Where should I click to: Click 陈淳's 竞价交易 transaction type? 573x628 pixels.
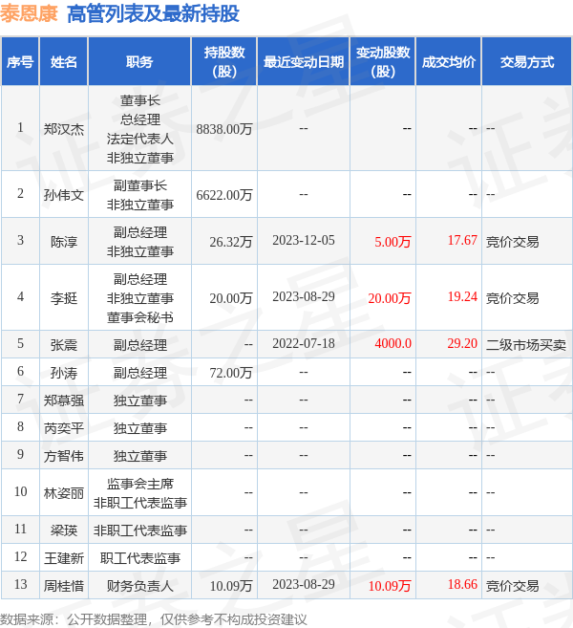tap(512, 242)
